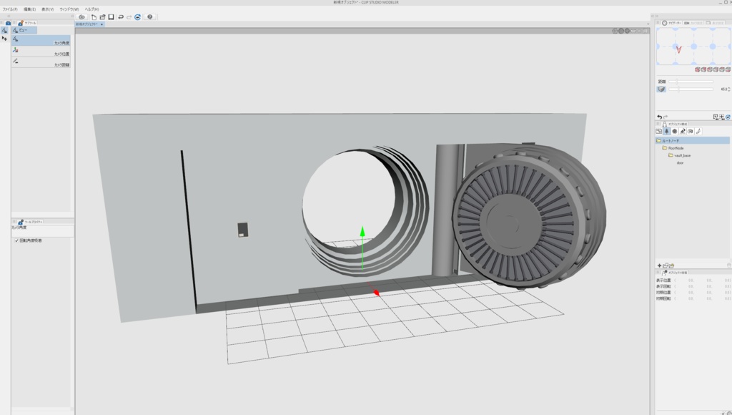Select the カメラ位置 sub tool
Viewport: 732px width, 415px height.
(x=39, y=51)
